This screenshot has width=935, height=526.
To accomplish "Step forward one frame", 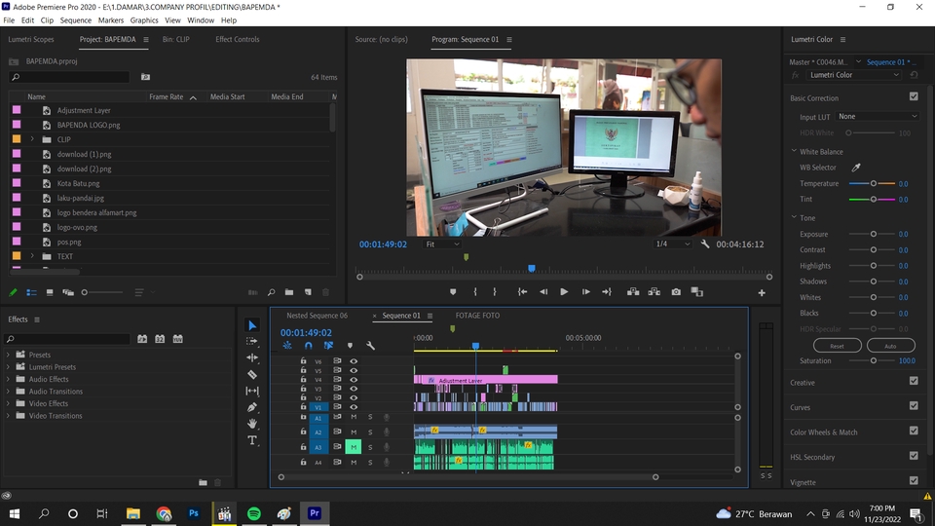I will click(585, 292).
